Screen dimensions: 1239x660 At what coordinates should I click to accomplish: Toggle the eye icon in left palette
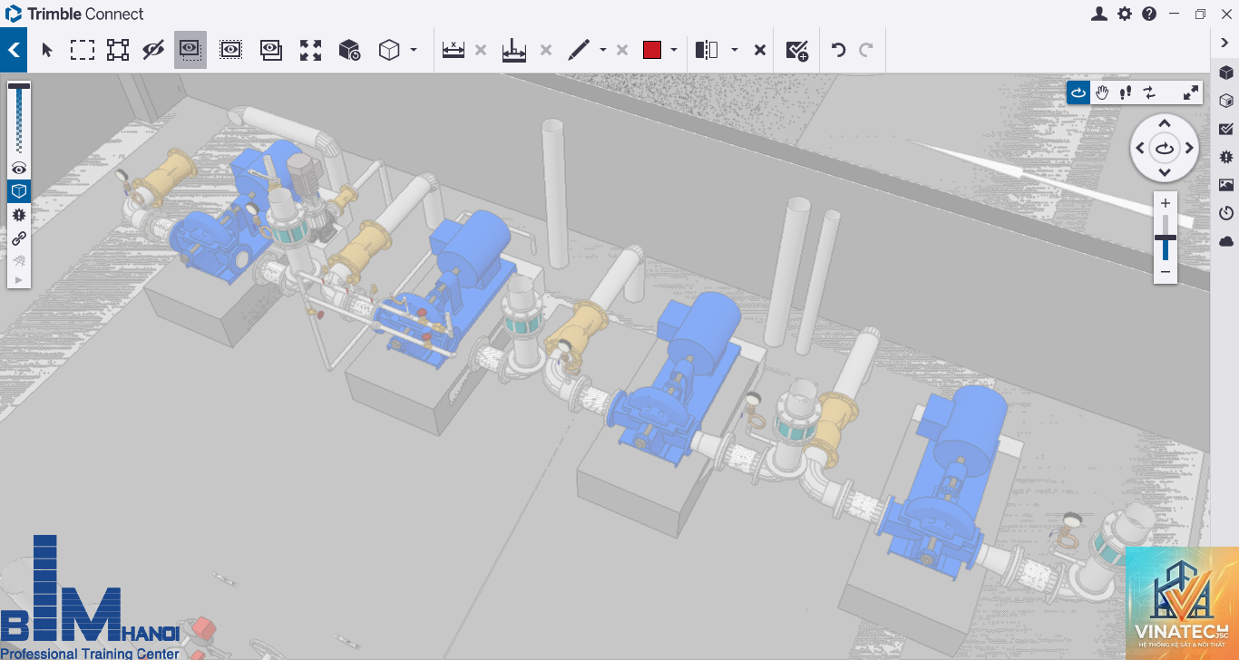point(19,169)
